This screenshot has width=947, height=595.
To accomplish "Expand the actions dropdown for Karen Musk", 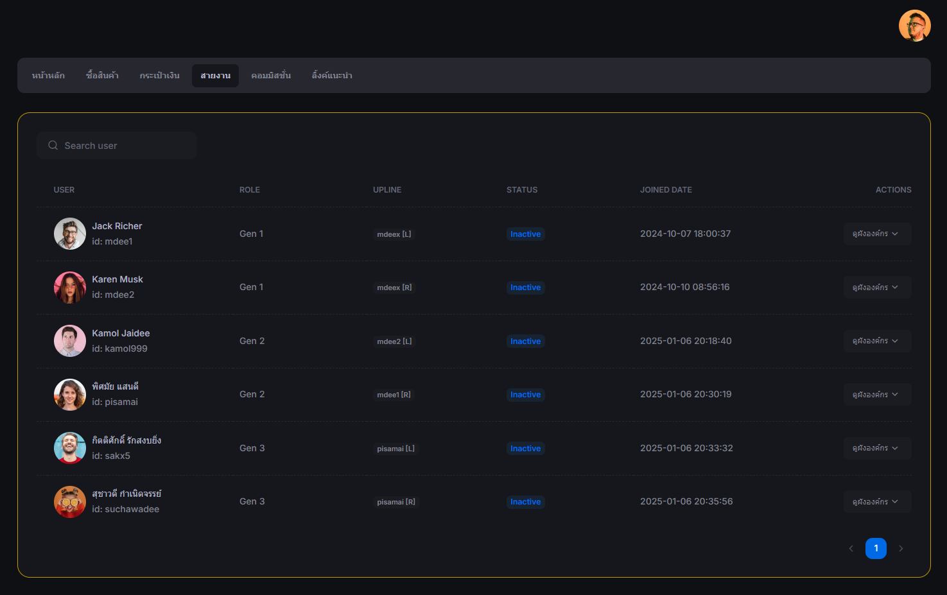I will point(876,288).
